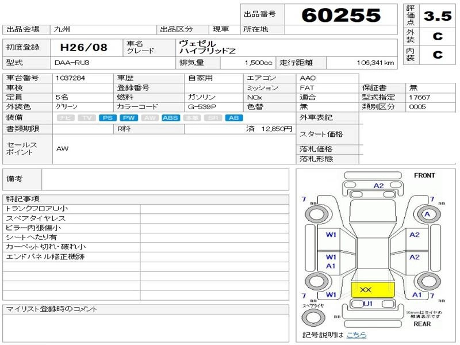Click the note シートへたり有

(31, 237)
